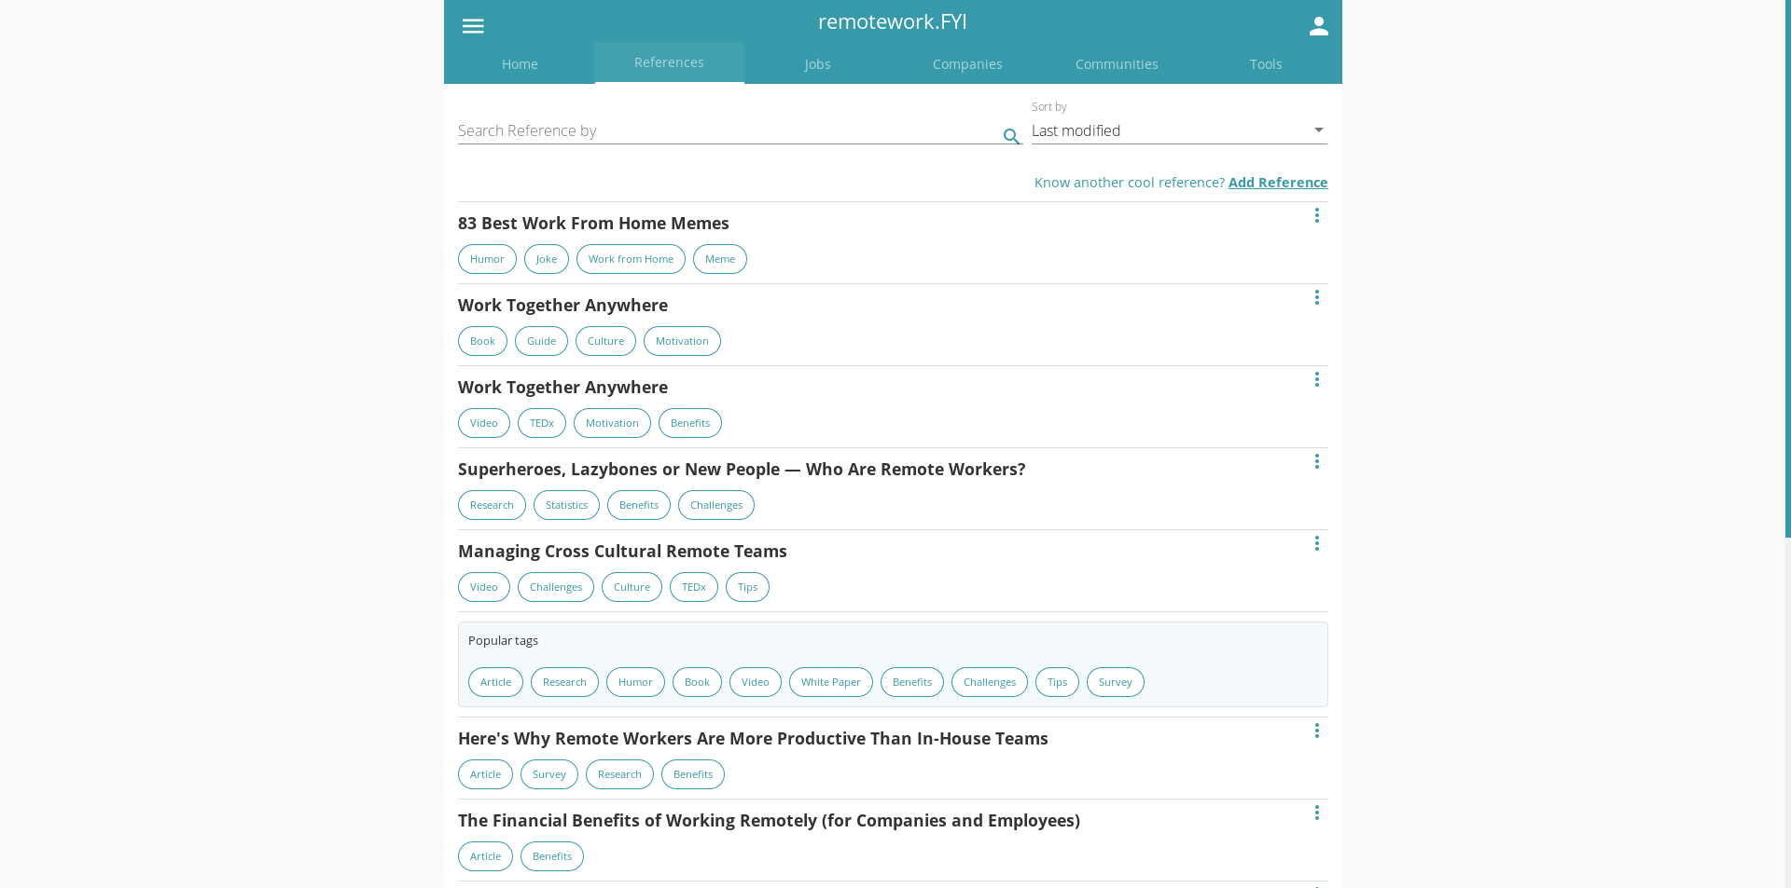This screenshot has height=888, width=1791.
Task: Select Article tag in Popular tags
Action: (x=495, y=682)
